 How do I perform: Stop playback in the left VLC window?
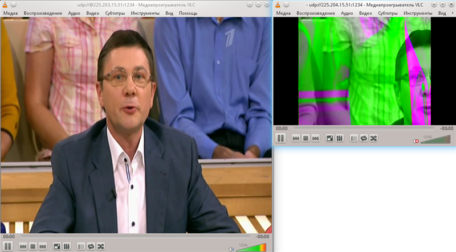(x=33, y=246)
